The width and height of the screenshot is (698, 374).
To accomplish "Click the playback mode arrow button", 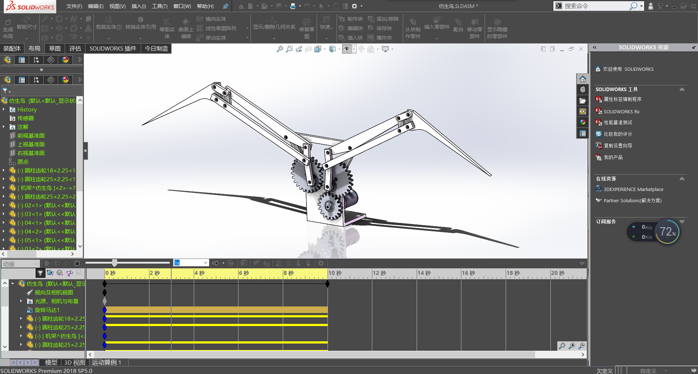I will (215, 263).
